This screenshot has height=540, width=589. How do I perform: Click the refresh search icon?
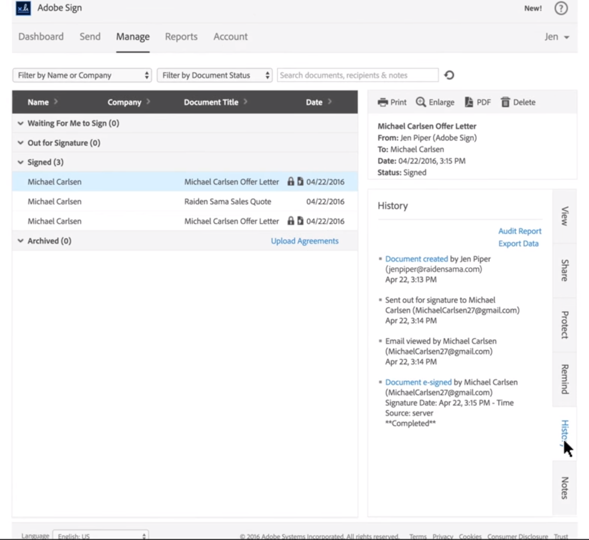449,75
